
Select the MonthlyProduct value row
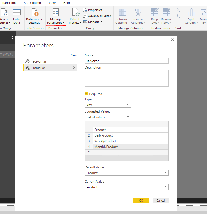[127, 147]
